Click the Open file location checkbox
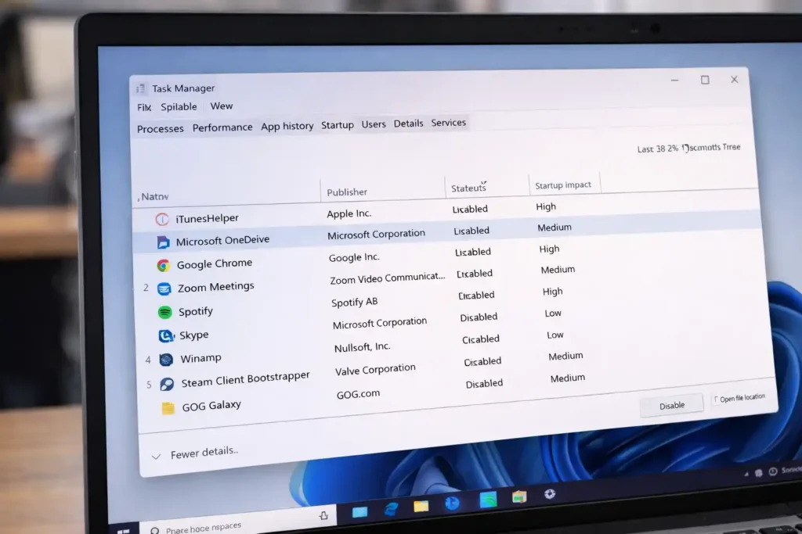 click(716, 400)
